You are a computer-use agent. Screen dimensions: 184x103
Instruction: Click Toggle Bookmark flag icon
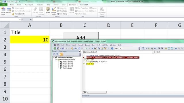[x=176, y=48]
